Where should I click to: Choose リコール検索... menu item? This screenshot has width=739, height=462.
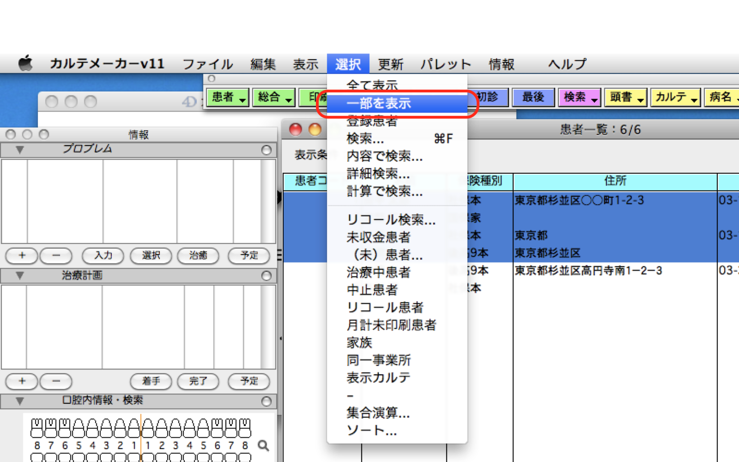pos(391,219)
